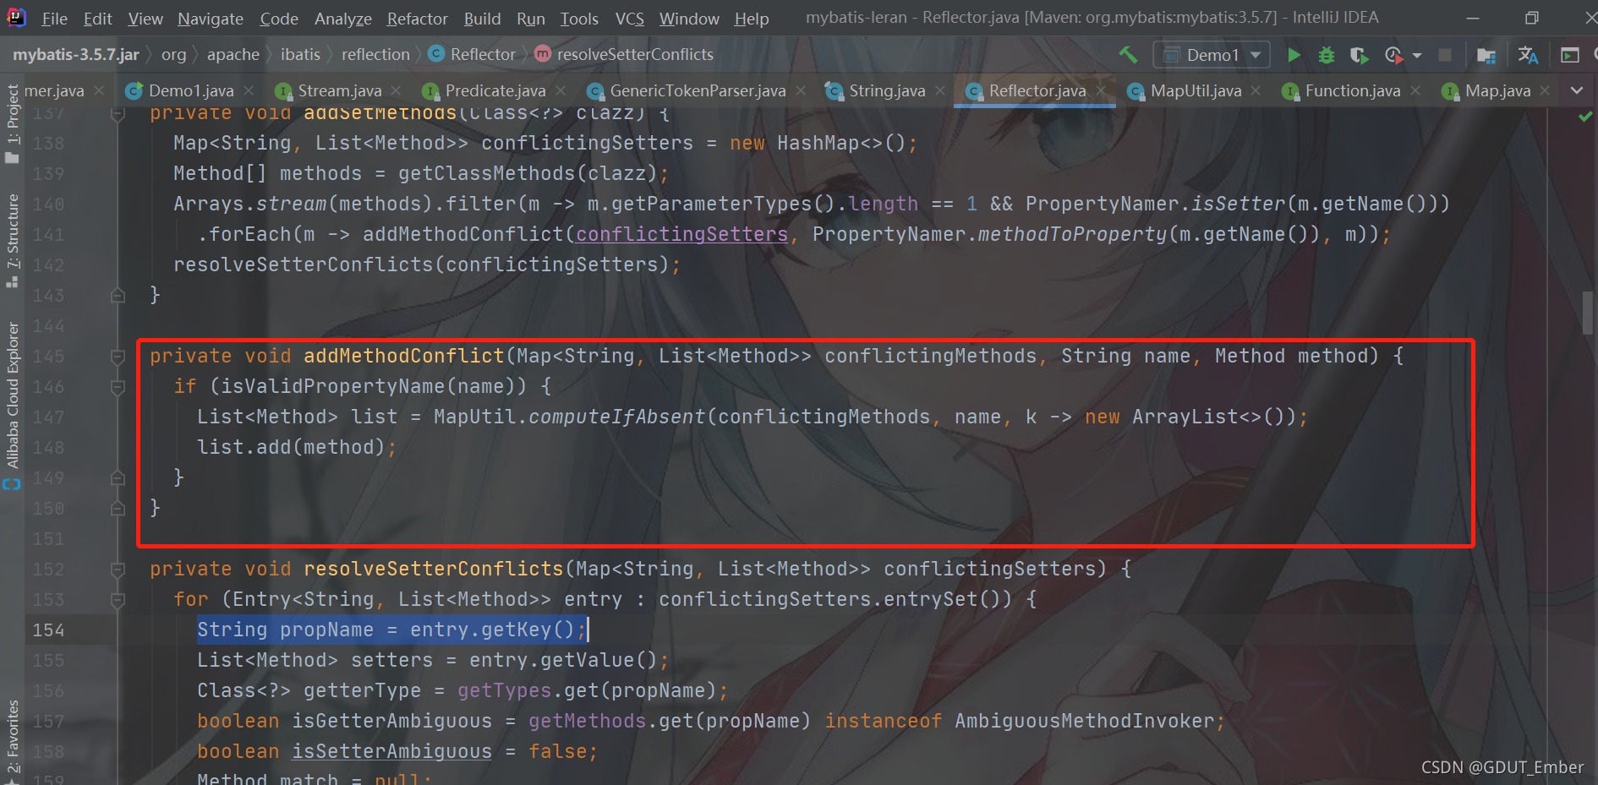Open the profiler options dropdown arrow
1598x785 pixels.
click(x=1417, y=56)
